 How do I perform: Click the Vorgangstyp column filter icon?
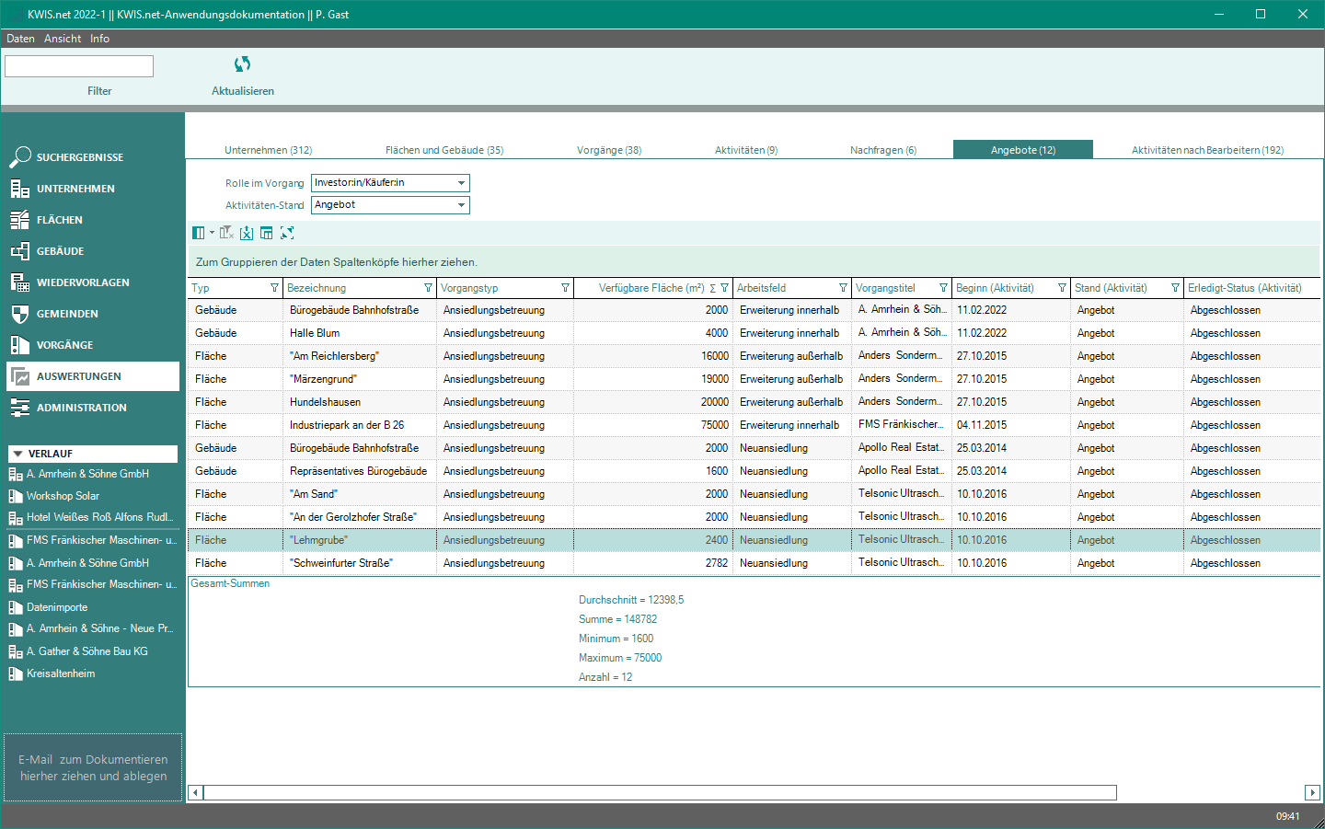click(x=565, y=288)
